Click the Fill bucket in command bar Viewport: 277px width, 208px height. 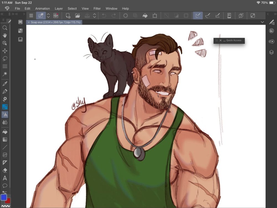click(x=145, y=16)
